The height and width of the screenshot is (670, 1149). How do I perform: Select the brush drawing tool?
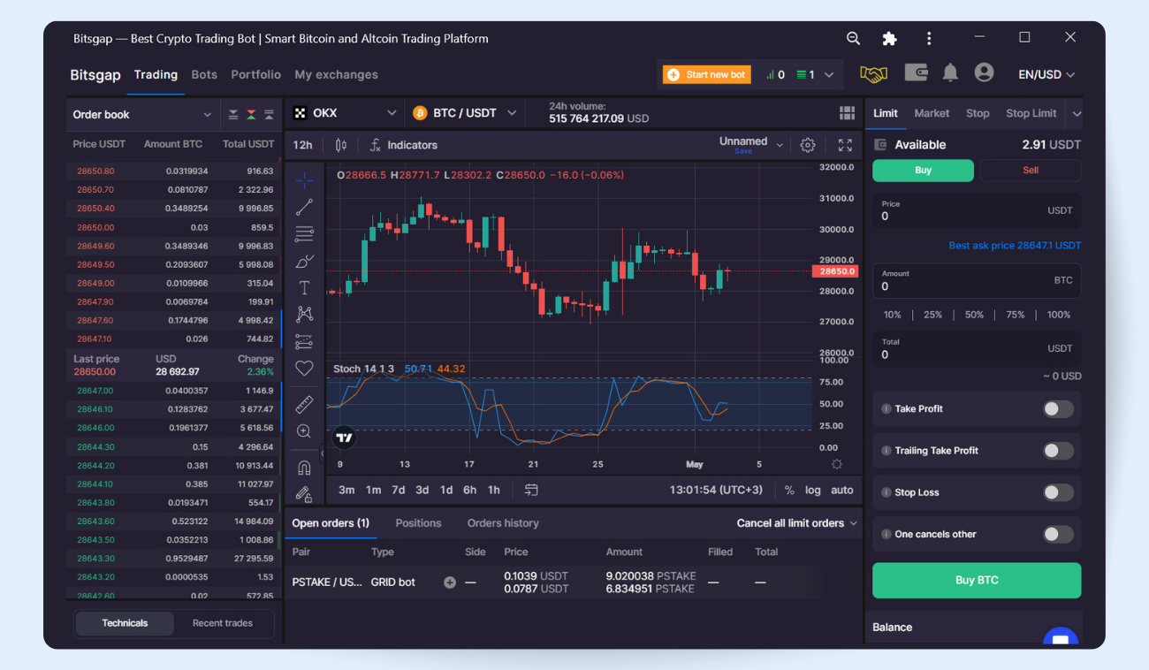point(304,261)
